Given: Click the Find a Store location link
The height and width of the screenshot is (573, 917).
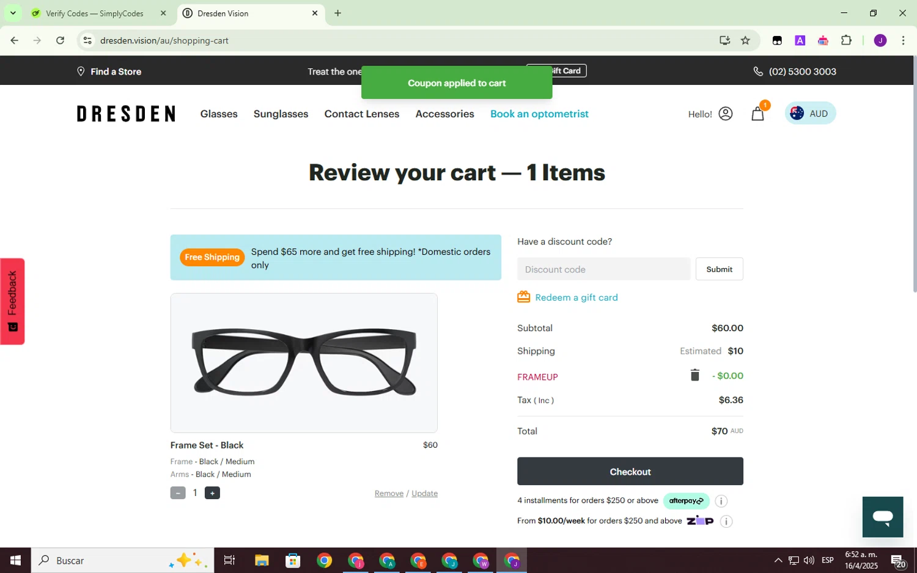Looking at the screenshot, I should click(109, 71).
